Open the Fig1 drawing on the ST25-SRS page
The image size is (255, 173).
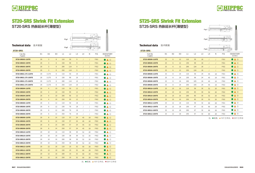click(220, 29)
